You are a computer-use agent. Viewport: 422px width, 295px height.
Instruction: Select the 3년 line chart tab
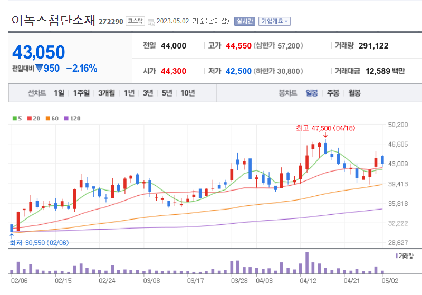[148, 93]
